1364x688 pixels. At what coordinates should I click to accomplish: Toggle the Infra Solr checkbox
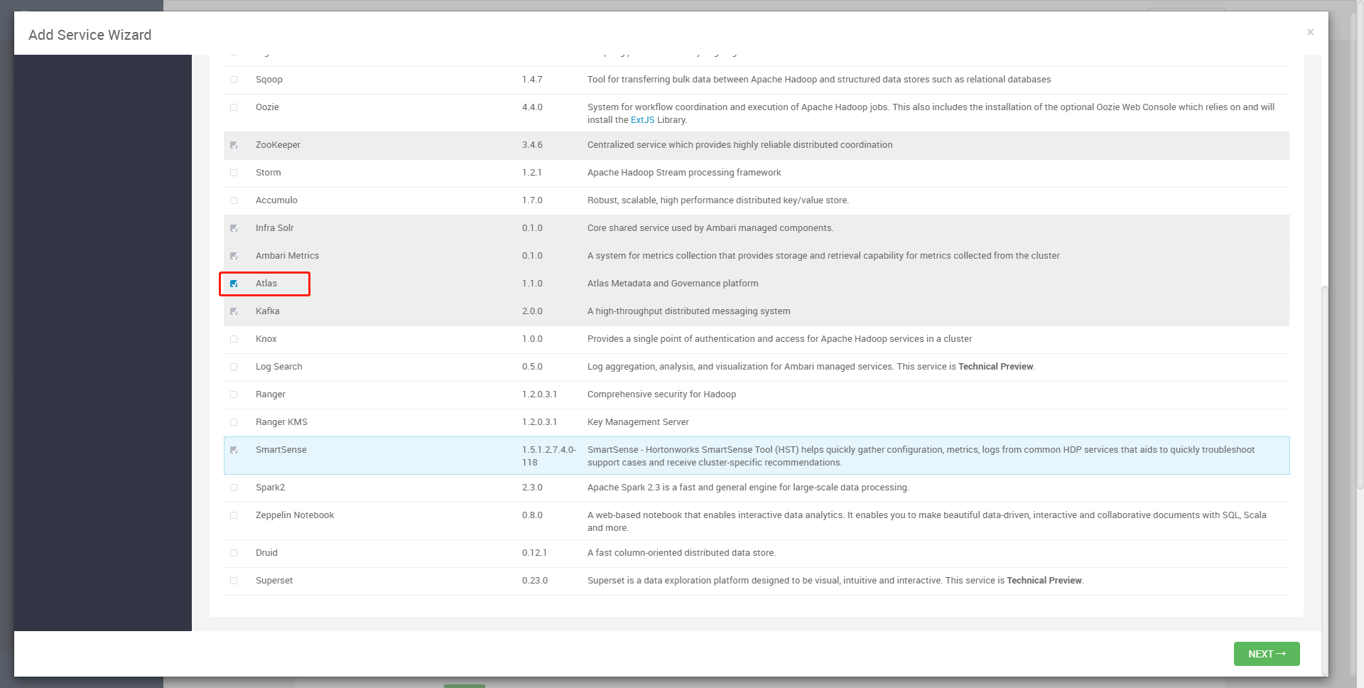pos(234,228)
